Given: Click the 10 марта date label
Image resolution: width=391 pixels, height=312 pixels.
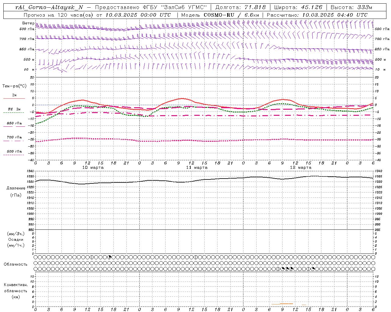Looking at the screenshot, I should coord(93,168).
